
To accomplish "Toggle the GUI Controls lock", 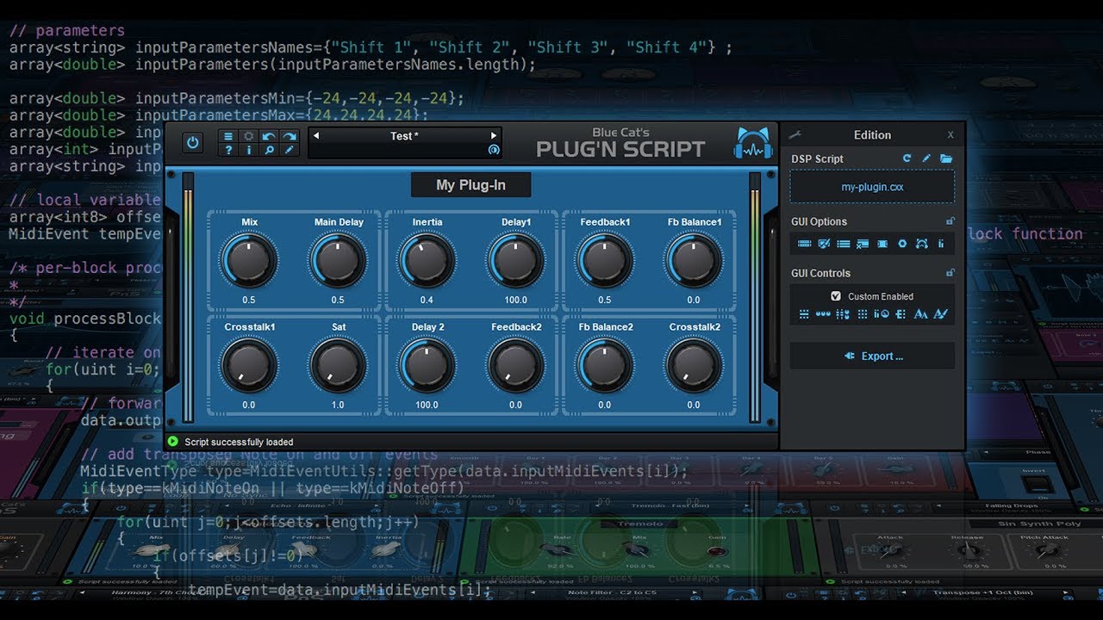I will tap(950, 273).
